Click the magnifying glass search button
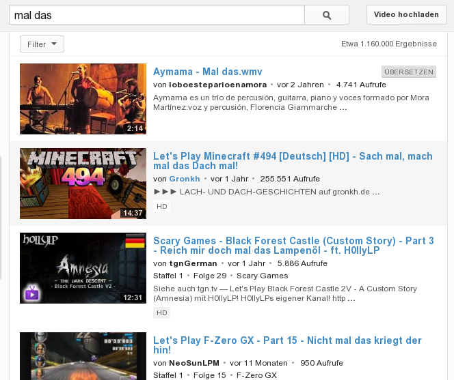This screenshot has height=380, width=454. [x=326, y=15]
